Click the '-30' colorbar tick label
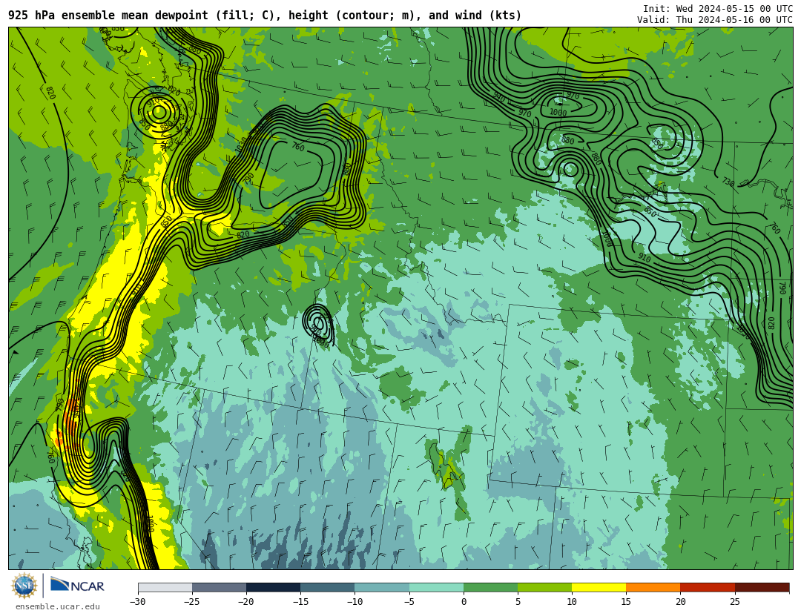801x616 pixels. (x=138, y=602)
